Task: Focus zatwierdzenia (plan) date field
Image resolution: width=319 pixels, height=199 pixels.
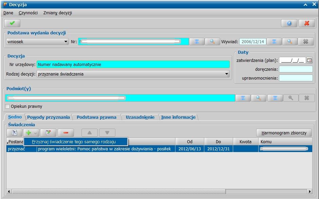Action: (292, 60)
